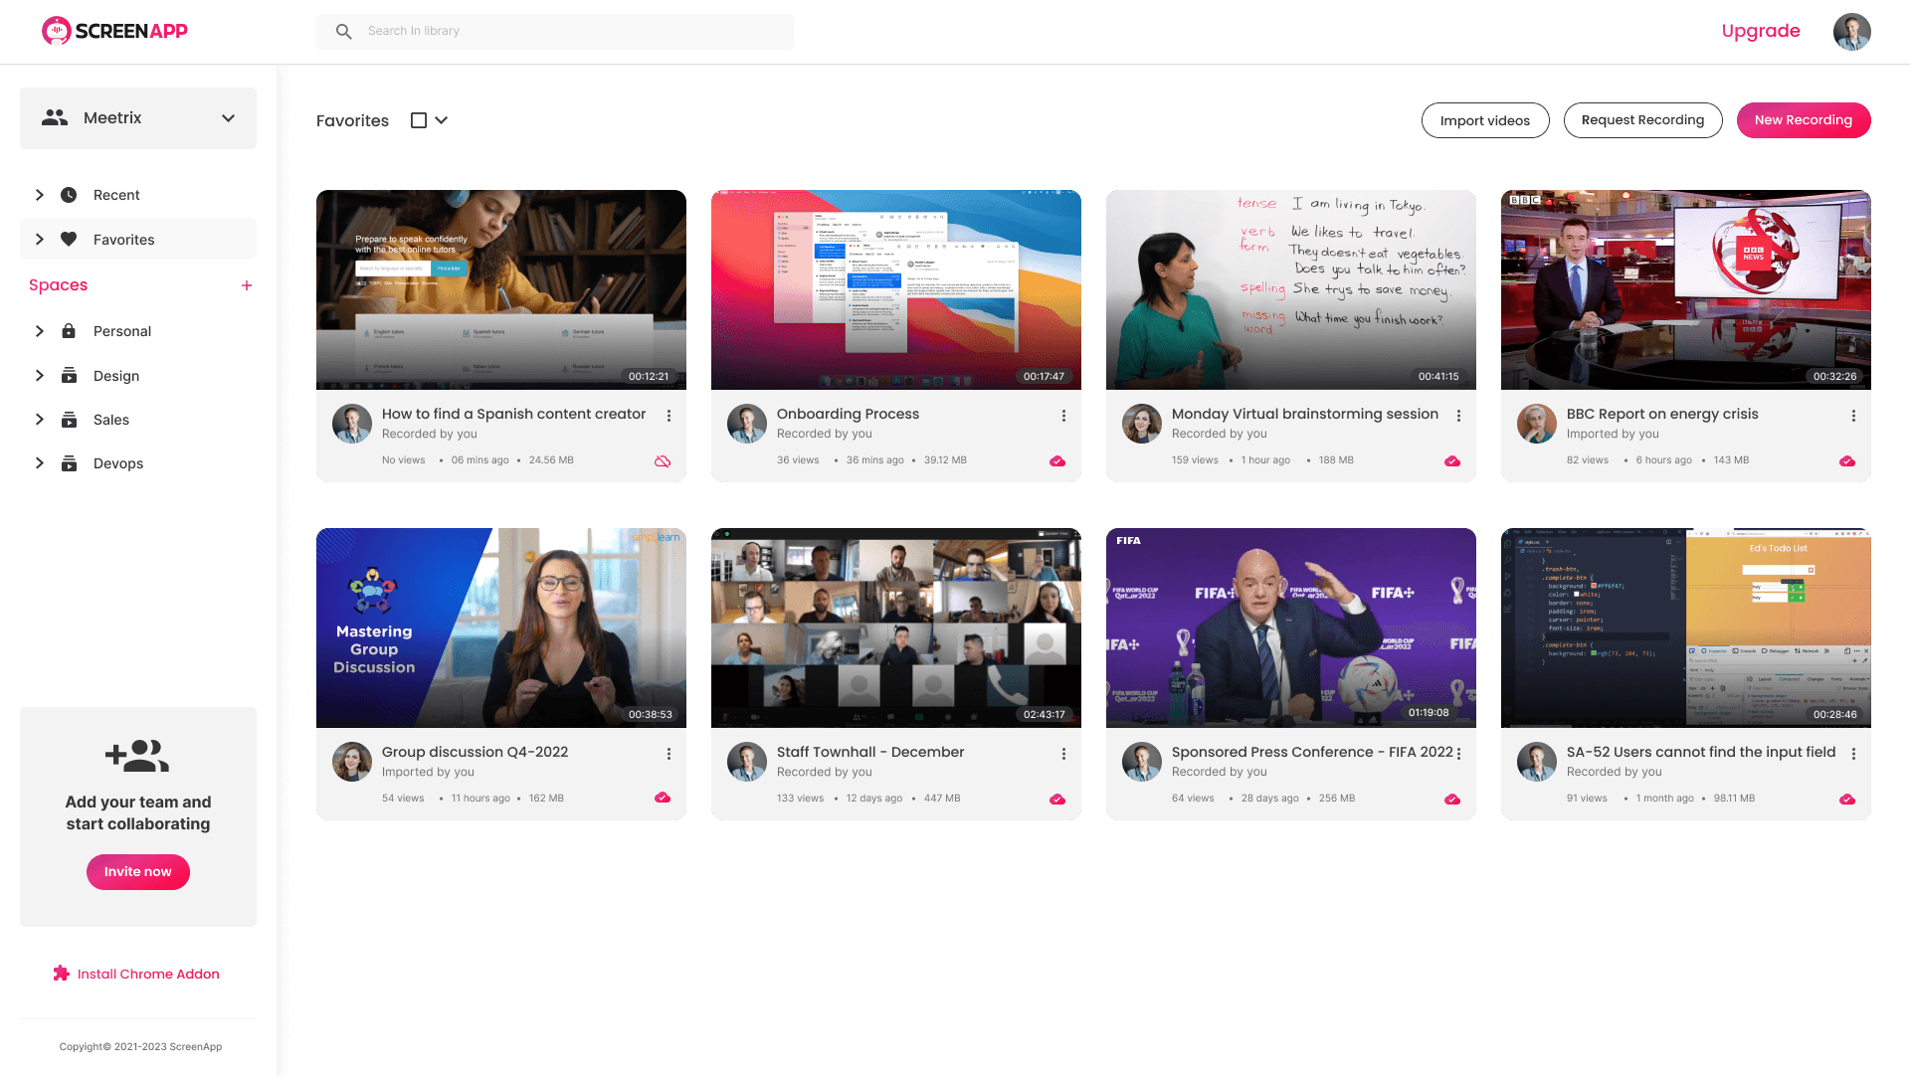Open options menu for Group discussion Q4-2022
Image resolution: width=1910 pixels, height=1076 pixels.
point(668,754)
